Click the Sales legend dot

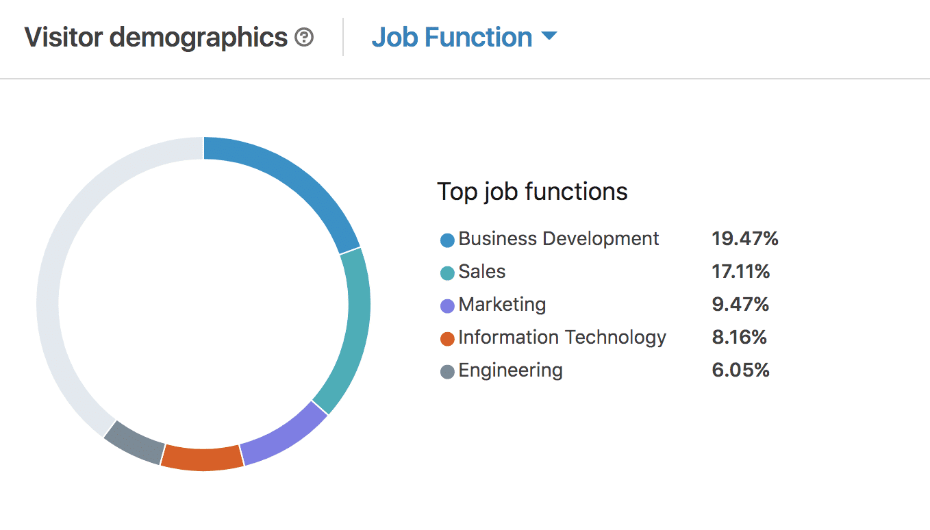click(x=446, y=273)
